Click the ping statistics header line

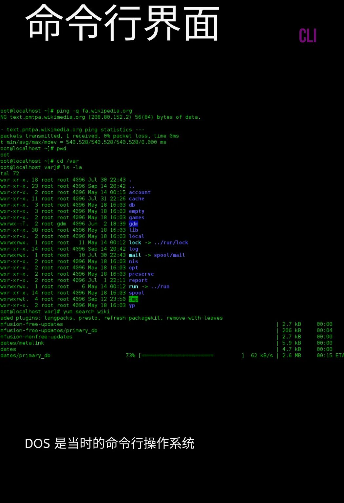[x=72, y=130]
